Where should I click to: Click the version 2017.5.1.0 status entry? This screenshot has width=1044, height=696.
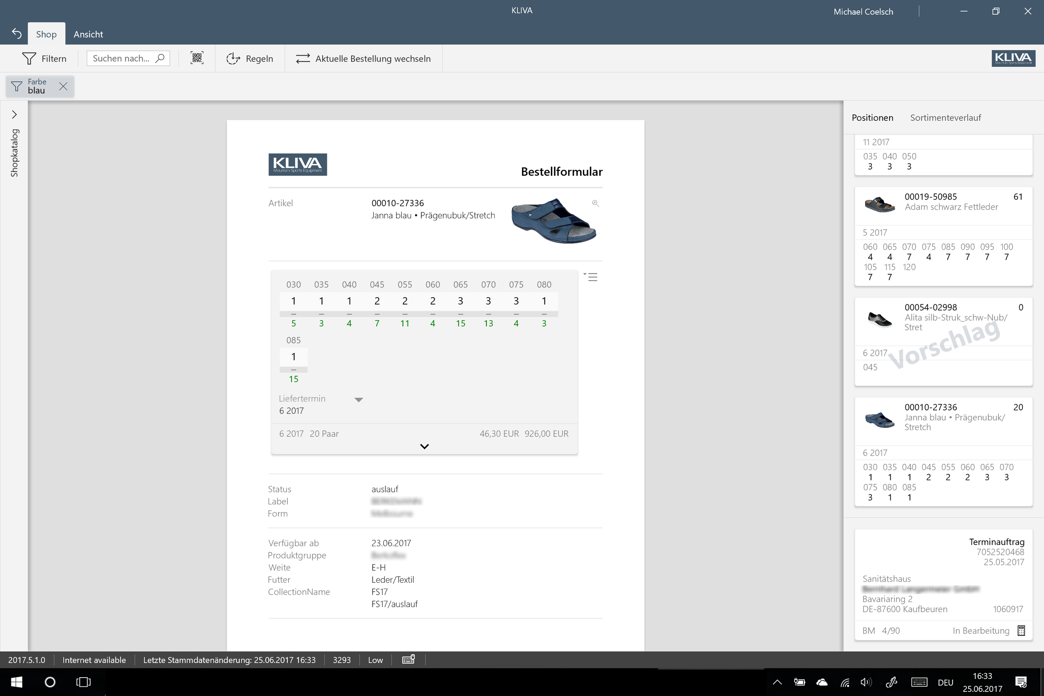point(27,660)
